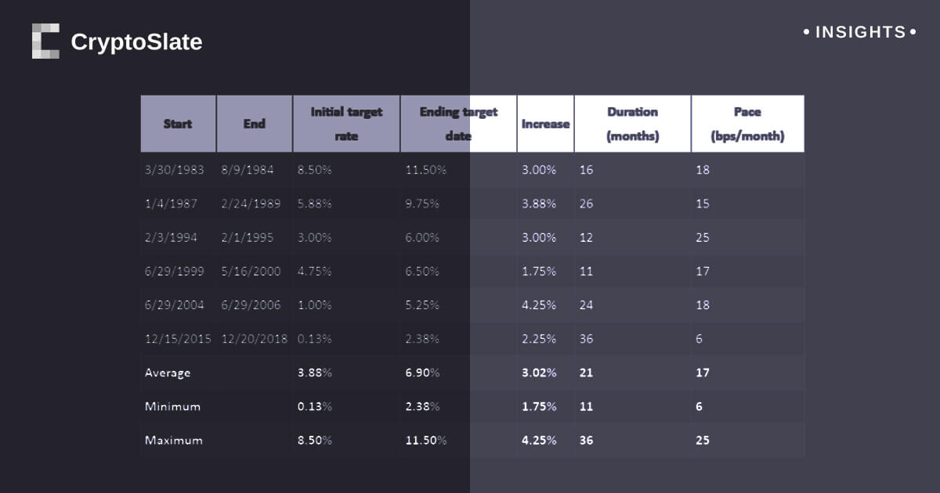Click the Pace (bps/month) header

(747, 124)
